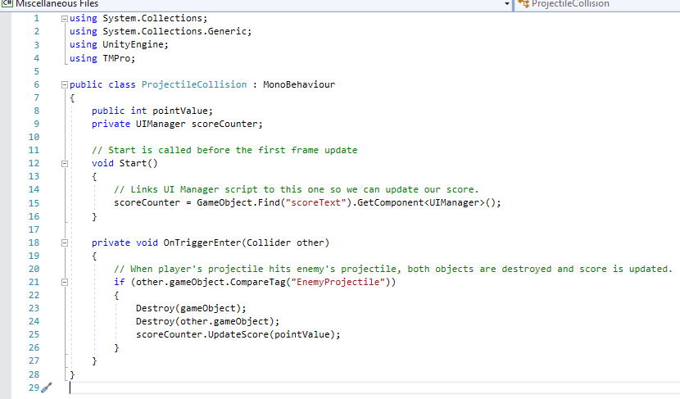The height and width of the screenshot is (399, 680).
Task: Click Destroy(other.gameObject); on line 24
Action: click(x=208, y=321)
